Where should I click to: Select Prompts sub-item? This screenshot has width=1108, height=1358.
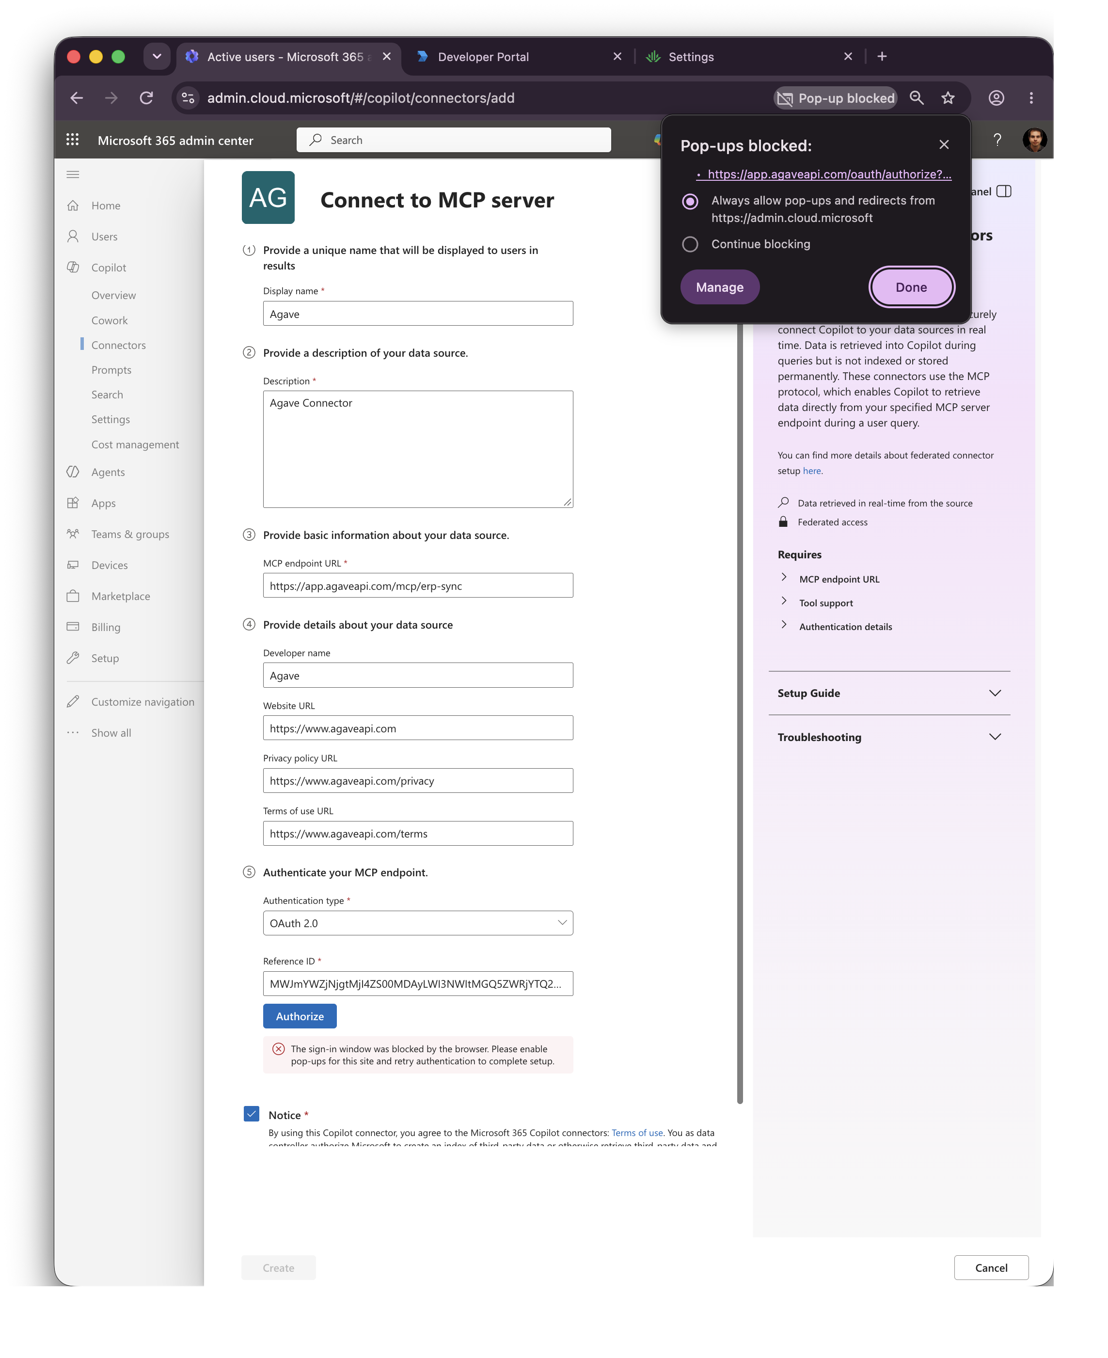(x=111, y=370)
